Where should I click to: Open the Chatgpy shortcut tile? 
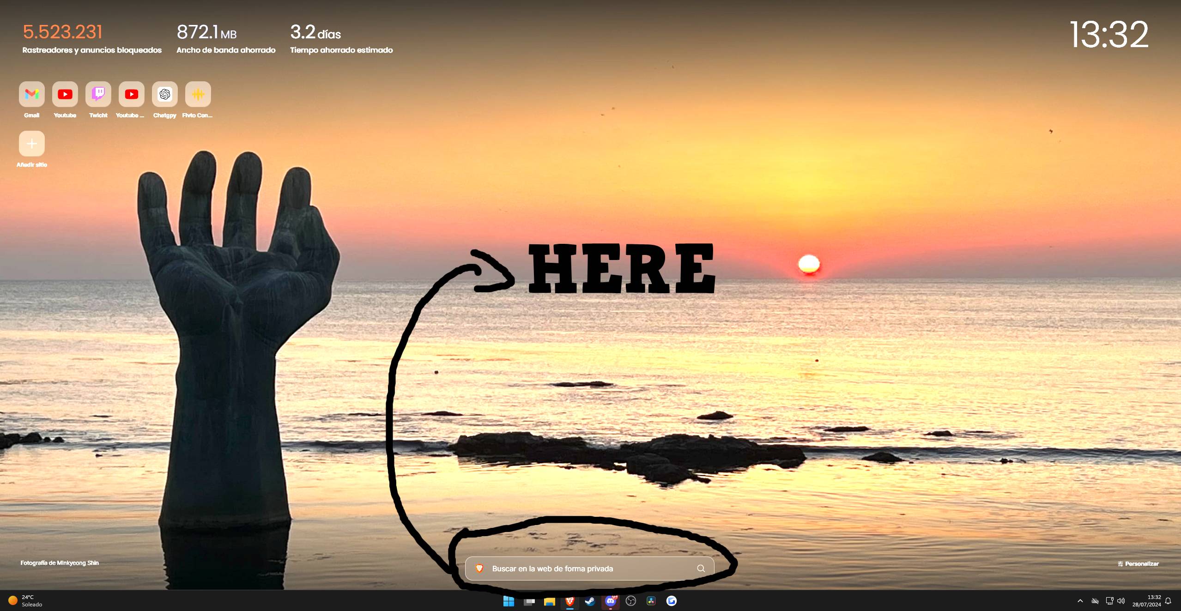tap(165, 94)
